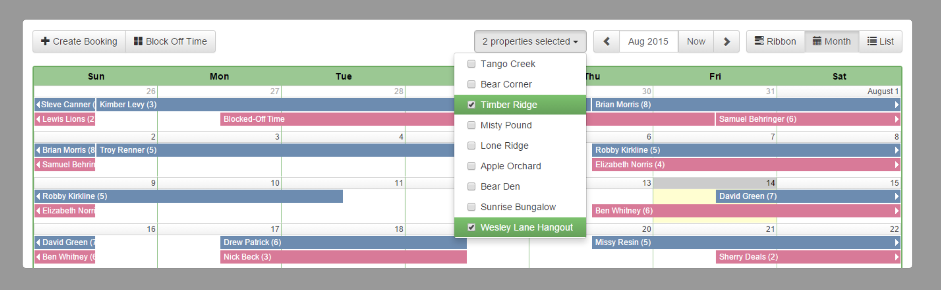This screenshot has width=941, height=290.
Task: Switch to Ribbon view
Action: [x=775, y=41]
